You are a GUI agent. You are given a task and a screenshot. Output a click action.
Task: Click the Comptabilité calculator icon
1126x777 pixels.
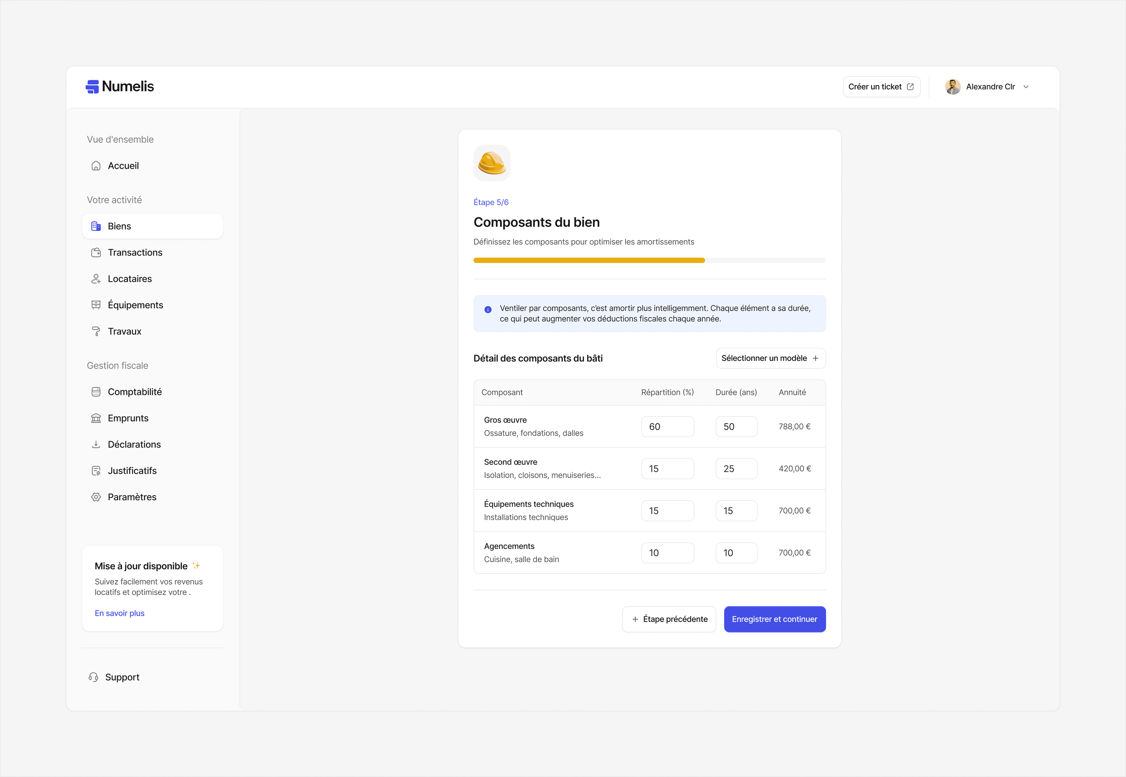click(96, 391)
